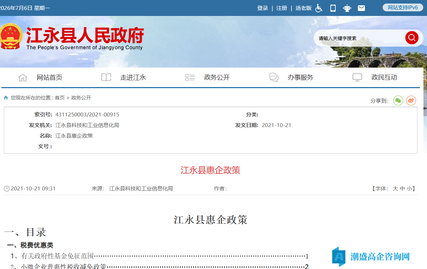The height and width of the screenshot is (269, 427).
Task: Click the red search magnifier button
Action: pyautogui.click(x=412, y=38)
